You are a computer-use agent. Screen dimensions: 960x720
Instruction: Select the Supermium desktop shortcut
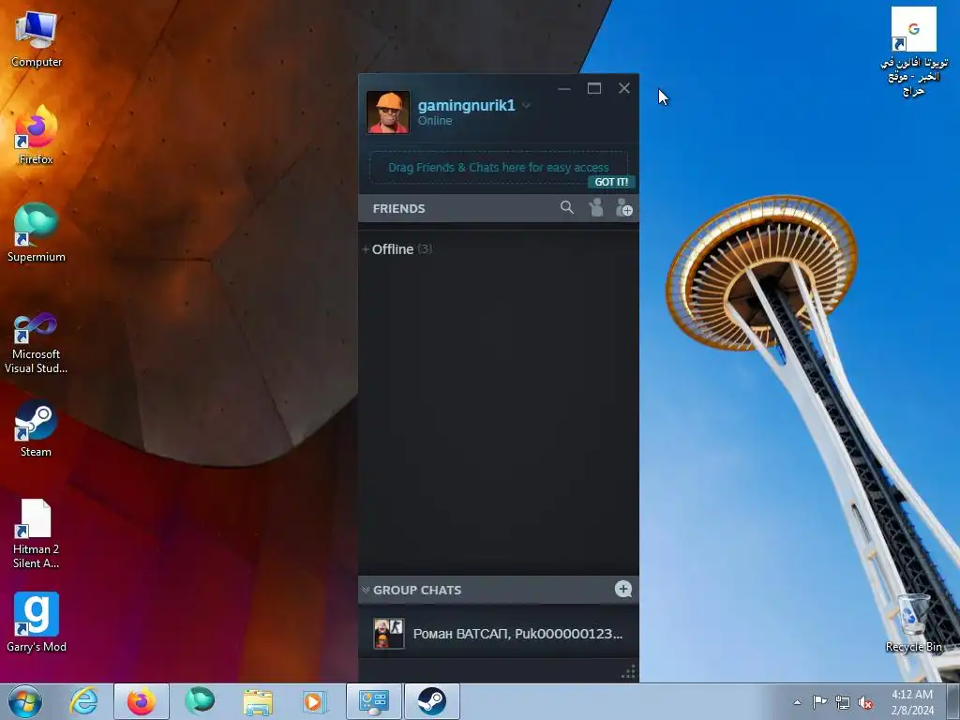[x=37, y=232]
